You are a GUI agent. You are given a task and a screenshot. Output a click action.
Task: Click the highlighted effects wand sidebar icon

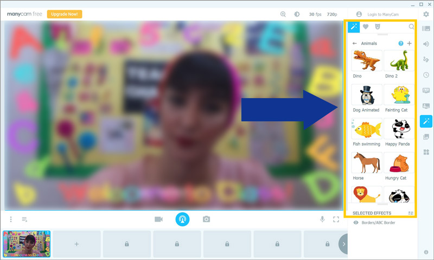(x=426, y=121)
